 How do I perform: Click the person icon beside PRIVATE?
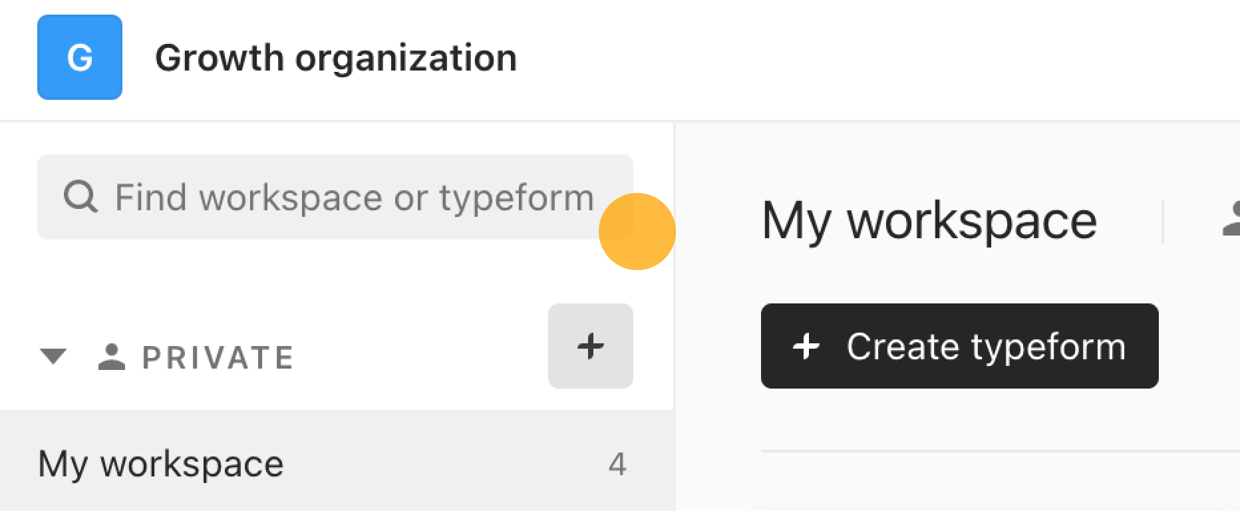pyautogui.click(x=112, y=357)
